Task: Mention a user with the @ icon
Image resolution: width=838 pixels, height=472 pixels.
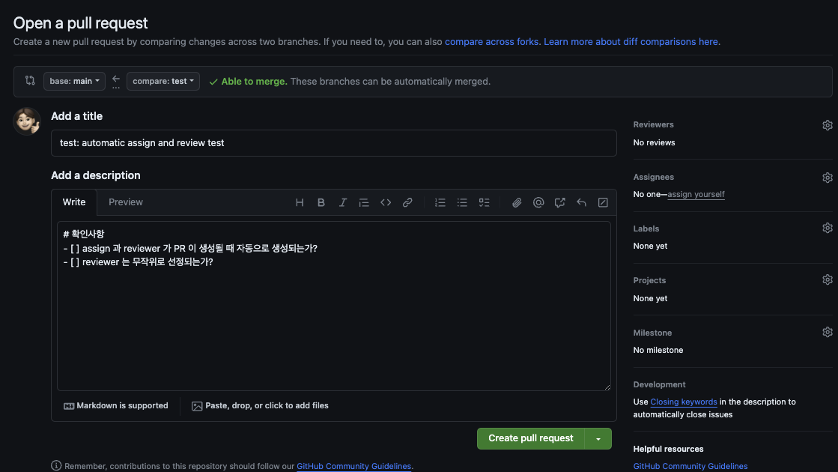Action: click(x=538, y=202)
